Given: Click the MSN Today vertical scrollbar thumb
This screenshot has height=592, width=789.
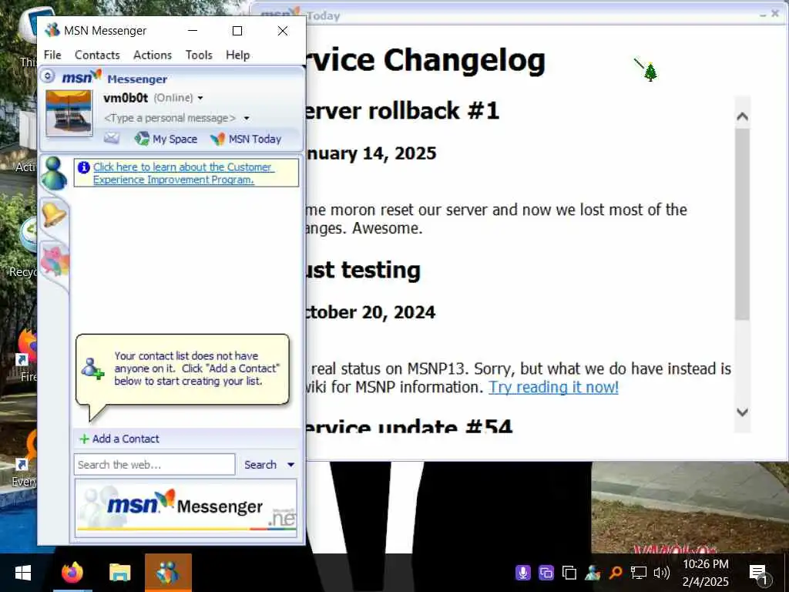Looking at the screenshot, I should tap(742, 224).
